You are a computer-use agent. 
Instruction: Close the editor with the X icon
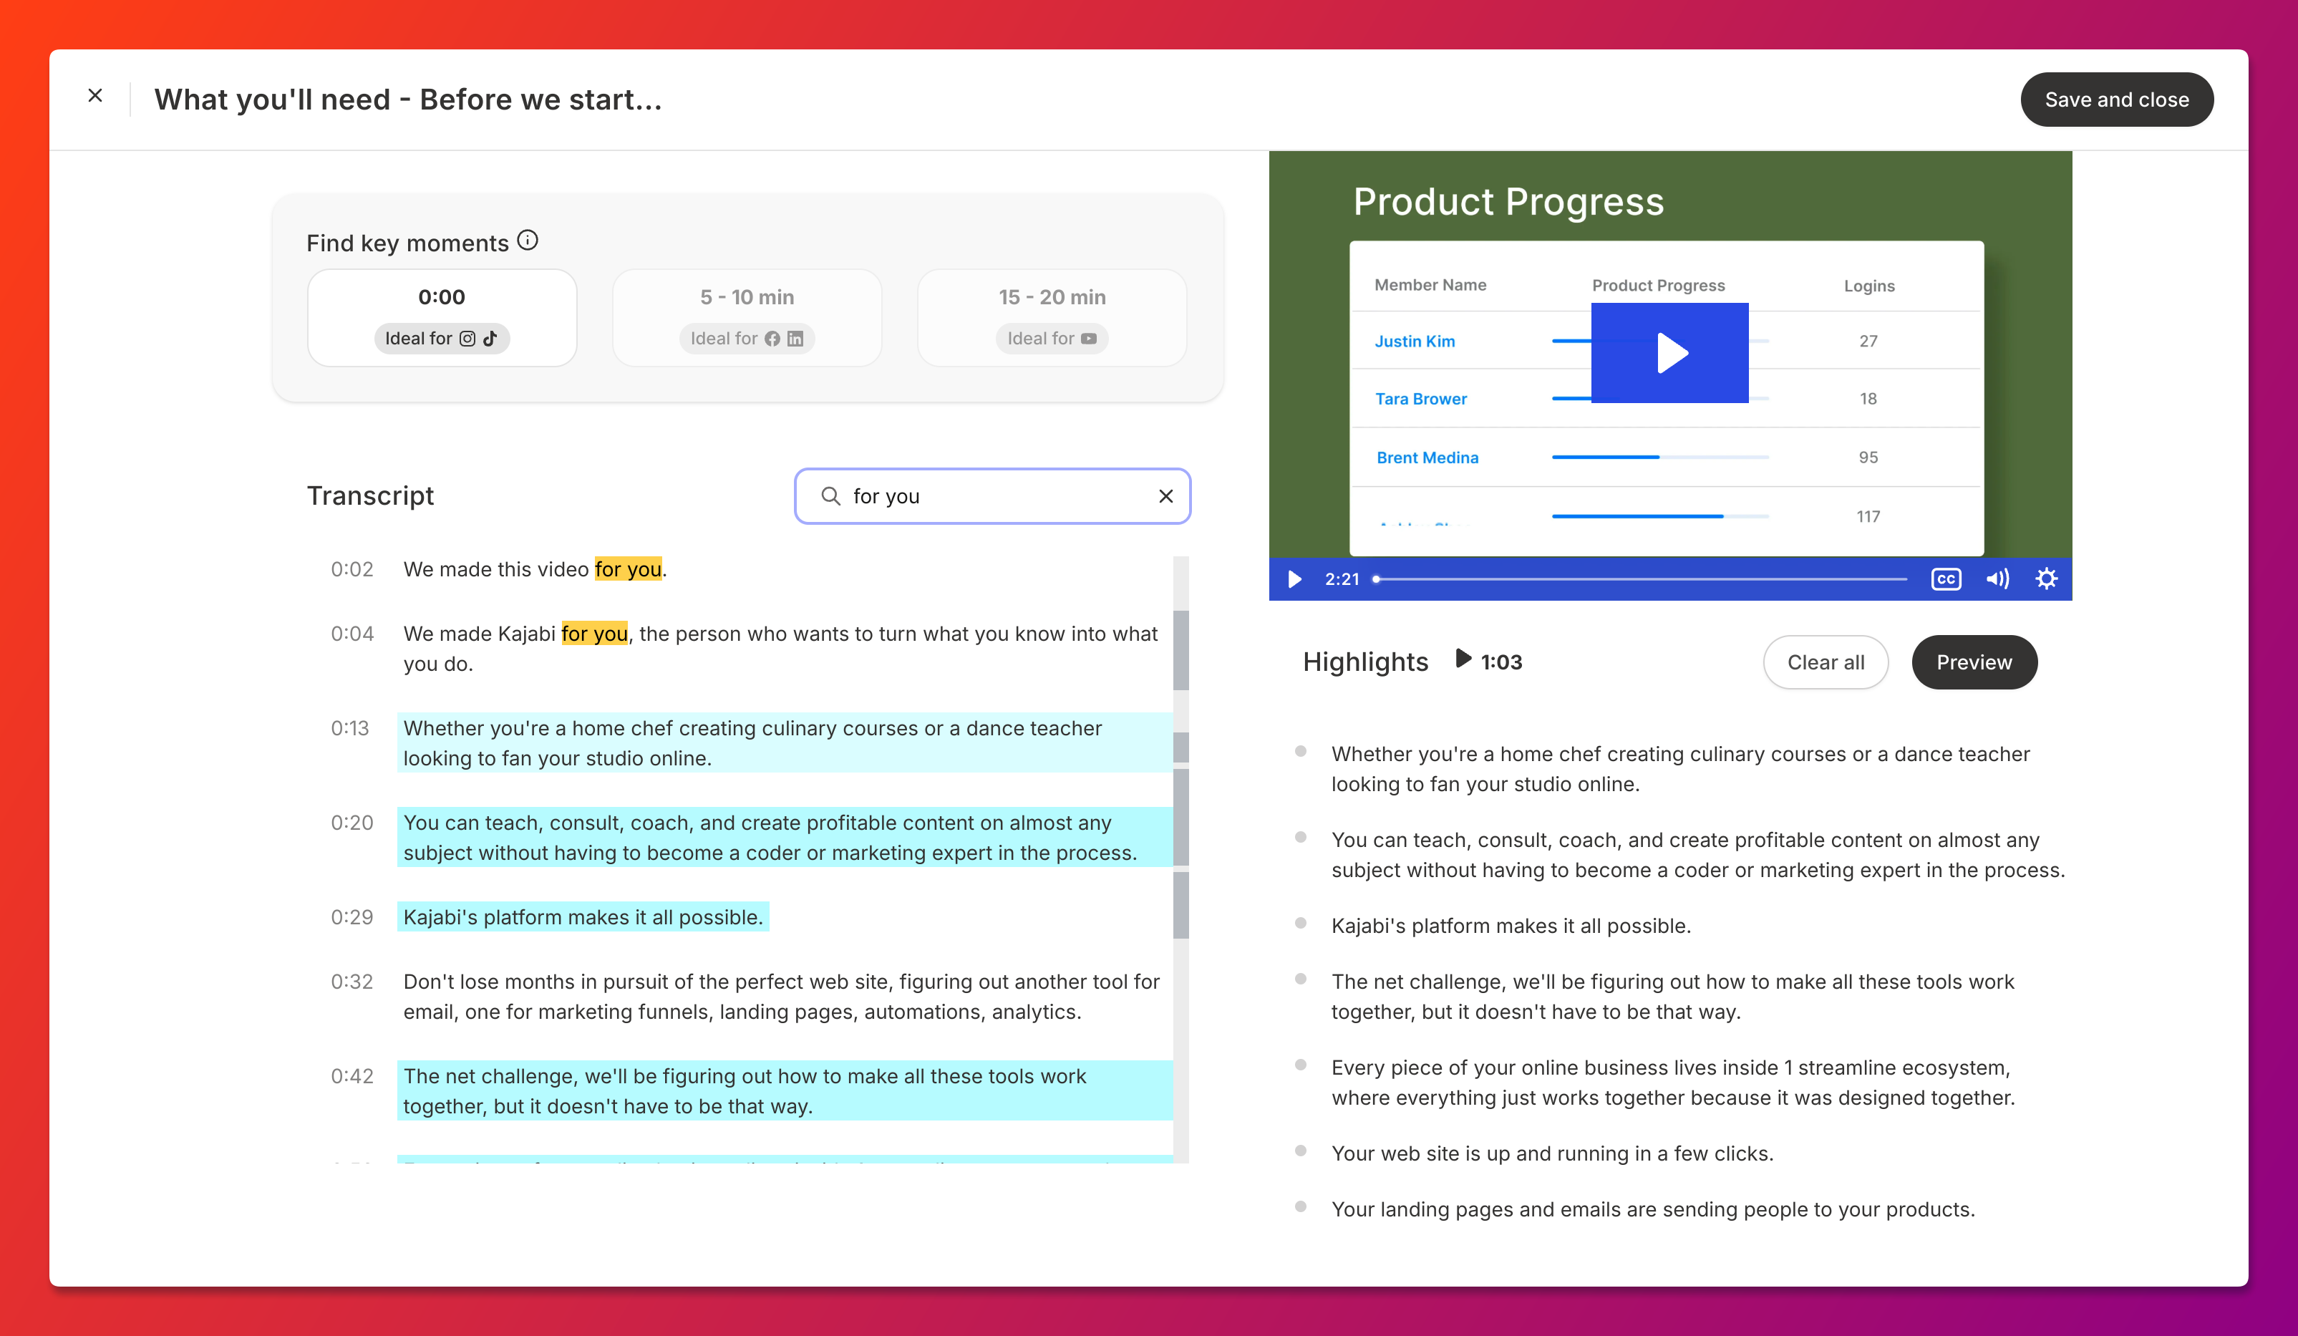point(94,96)
